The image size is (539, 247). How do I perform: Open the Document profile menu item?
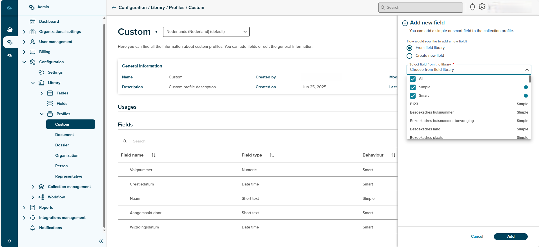65,135
